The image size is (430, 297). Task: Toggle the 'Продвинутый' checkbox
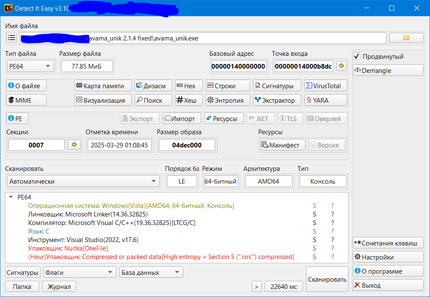tap(357, 57)
